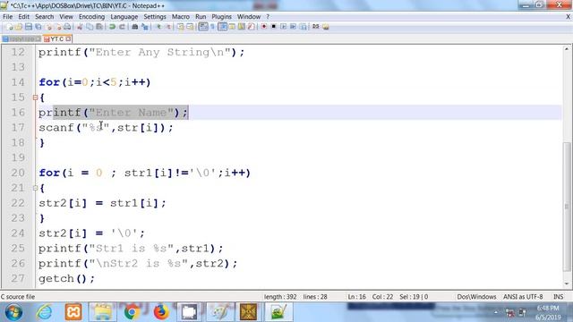Copy selection using the Copy icon
Screen dimensions: 573x322
point(90,27)
